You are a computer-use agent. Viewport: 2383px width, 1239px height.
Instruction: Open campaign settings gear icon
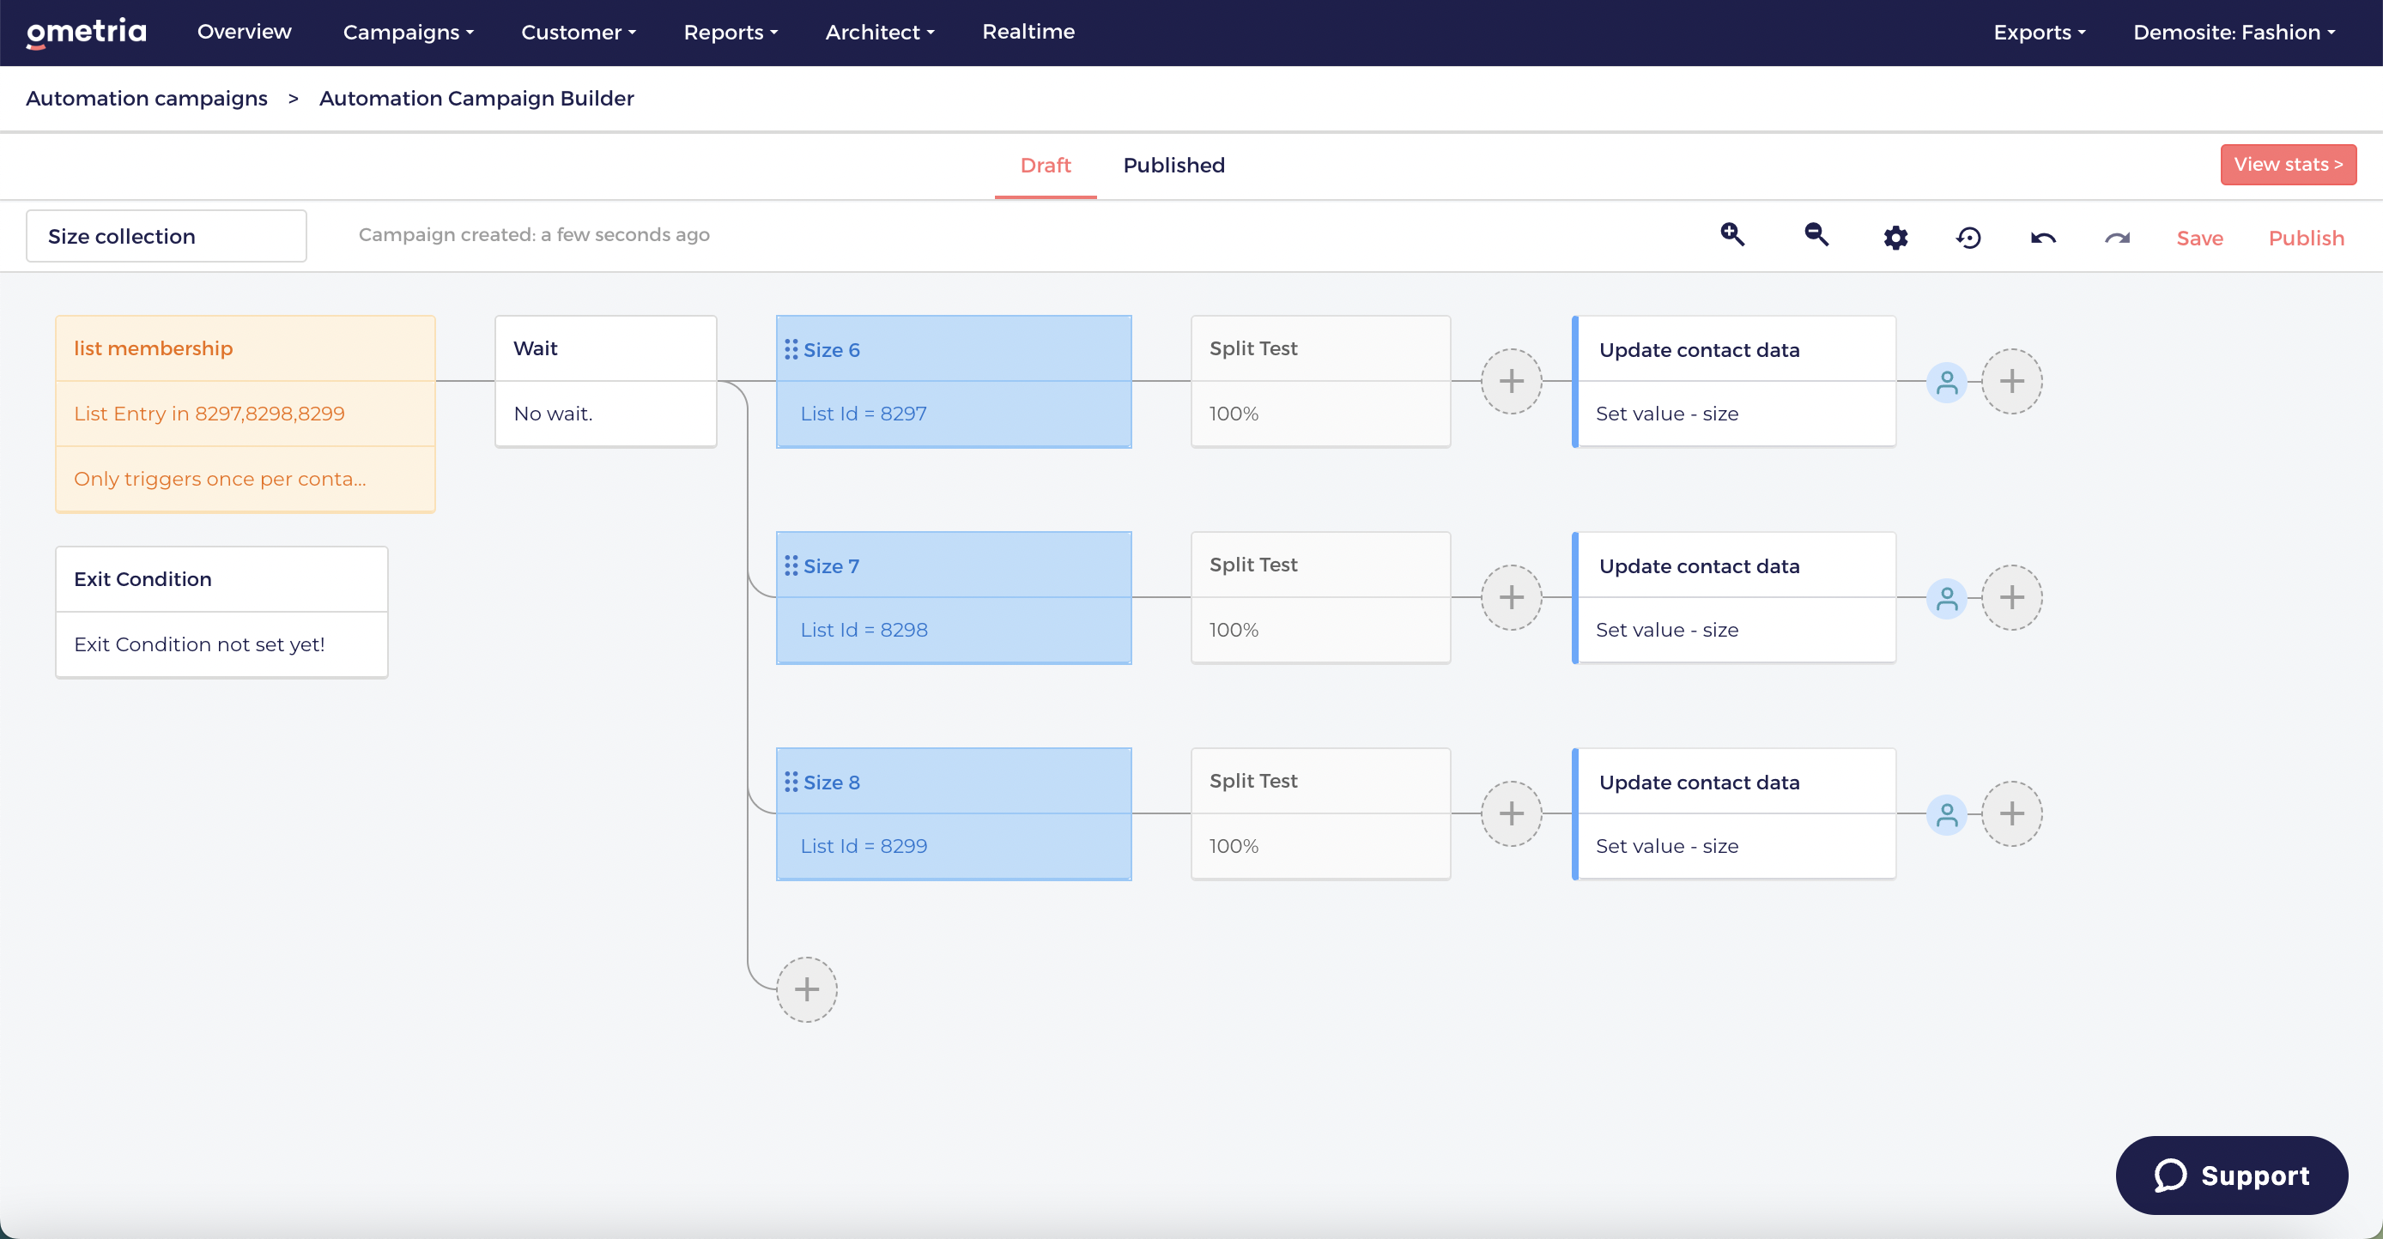click(x=1895, y=238)
